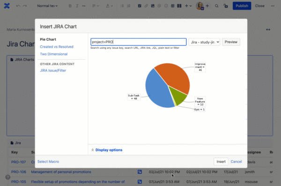281x186 pixels.
Task: Open Management of personal promotions issue
Action: 61,172
